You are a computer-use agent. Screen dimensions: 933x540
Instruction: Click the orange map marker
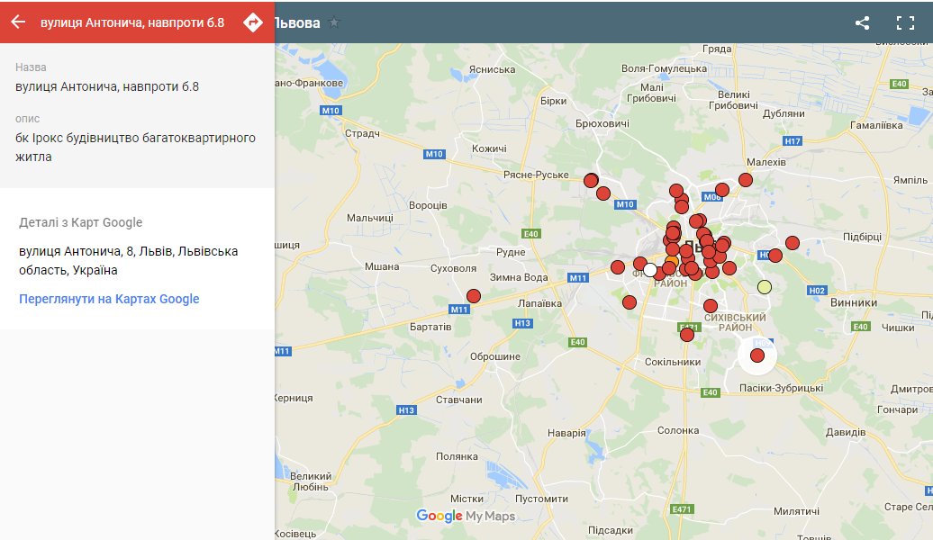pos(673,260)
